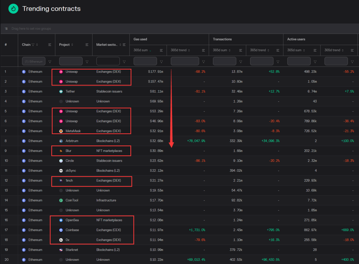
Task: Click the +96,430.5% transactions trend value
Action: click(271, 260)
